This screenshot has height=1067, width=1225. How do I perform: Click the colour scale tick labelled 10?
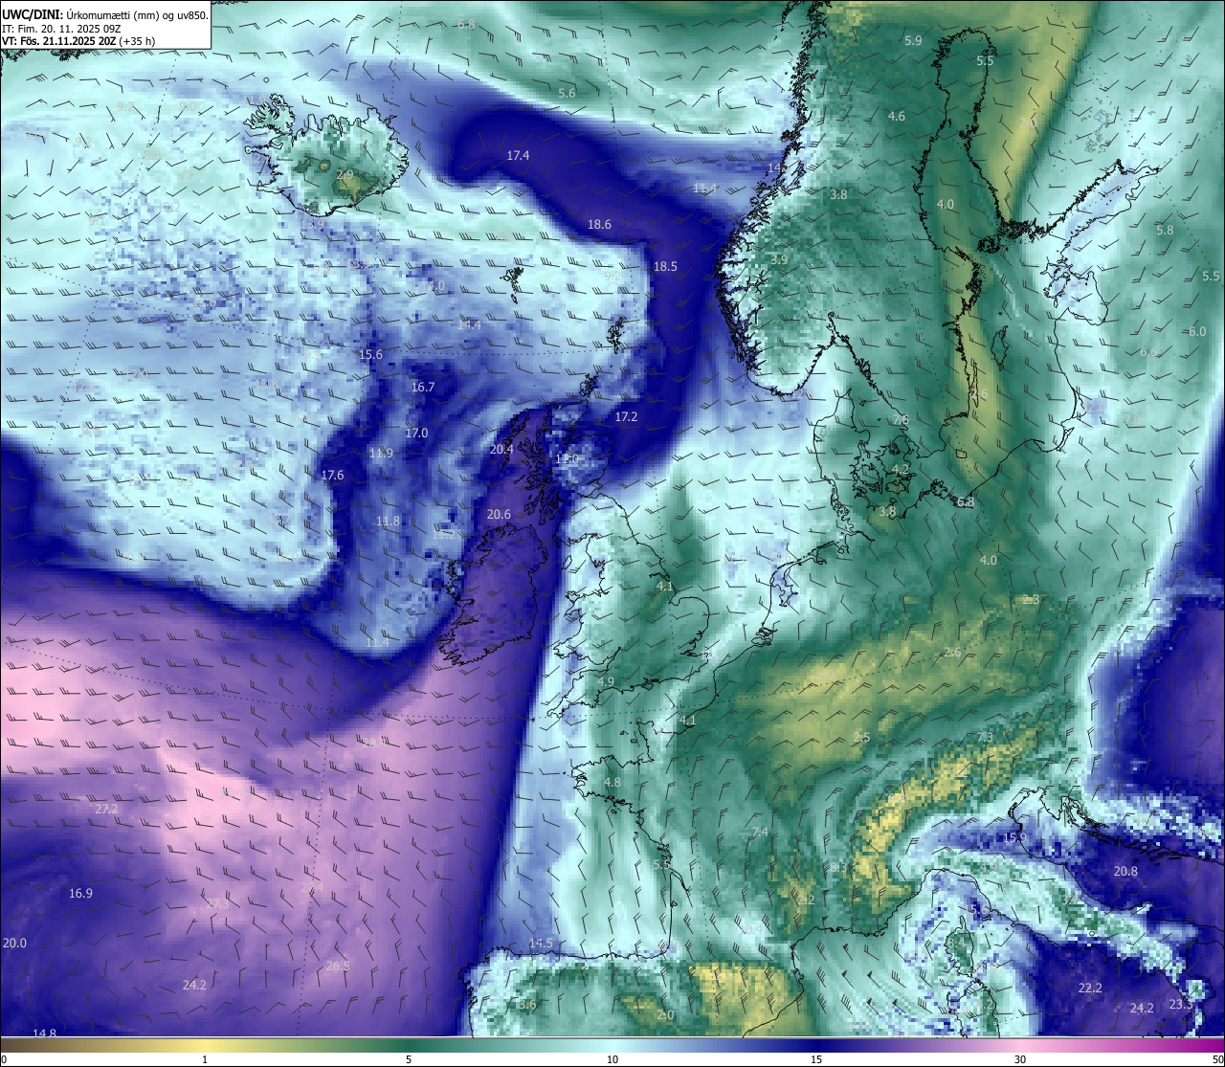tap(612, 1059)
